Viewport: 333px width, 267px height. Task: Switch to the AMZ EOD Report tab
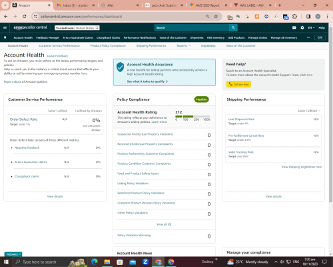(208, 5)
